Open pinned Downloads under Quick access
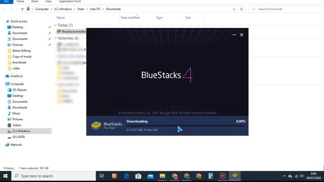 (x=19, y=33)
